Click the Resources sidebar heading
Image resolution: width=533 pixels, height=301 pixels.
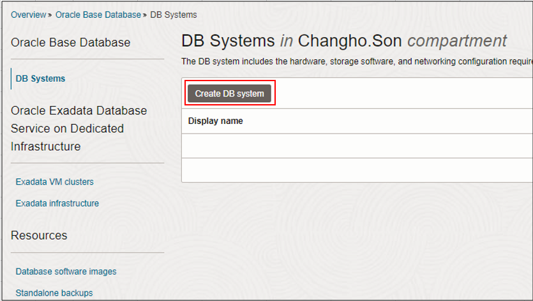[39, 235]
